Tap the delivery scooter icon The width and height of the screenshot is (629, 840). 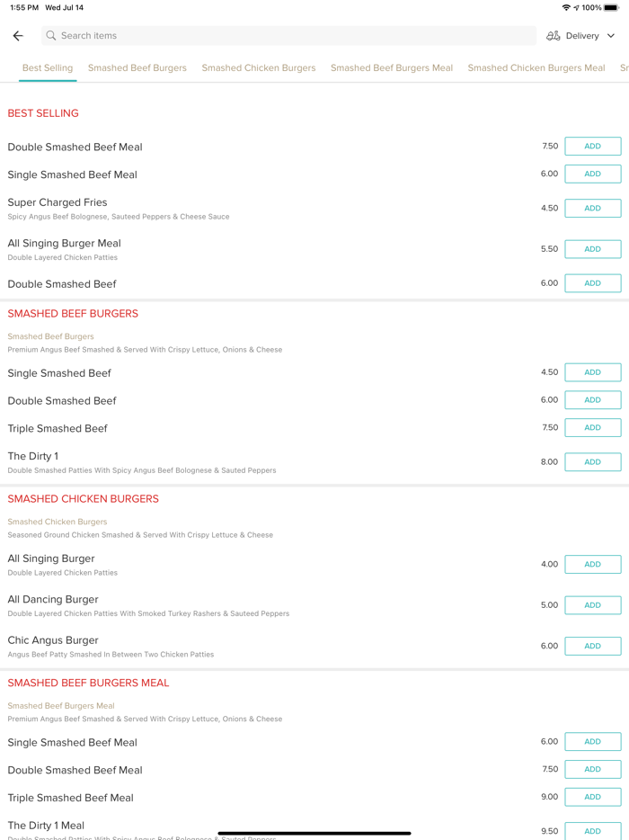(554, 36)
